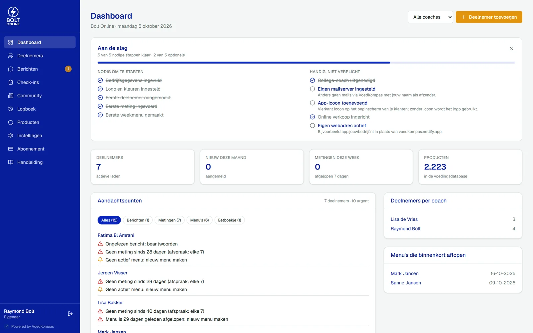Select the Metingen (7) filter tab

tap(170, 220)
